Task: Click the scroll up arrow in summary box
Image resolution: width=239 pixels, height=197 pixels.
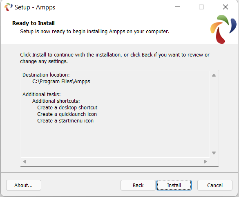Action: (x=214, y=75)
